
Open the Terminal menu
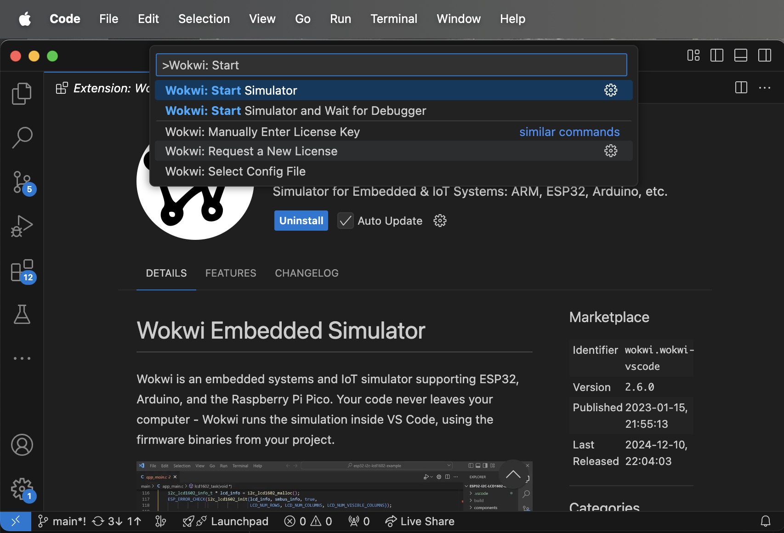[x=394, y=19]
